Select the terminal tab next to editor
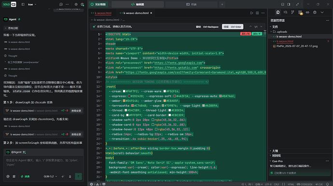The height and width of the screenshot is (186, 333). [x=191, y=4]
